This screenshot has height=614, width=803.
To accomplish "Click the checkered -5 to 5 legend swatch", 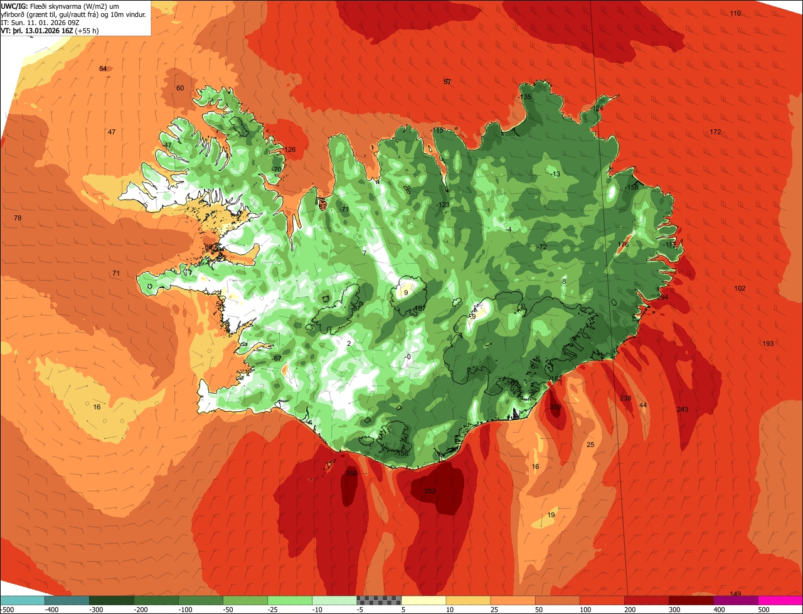I will point(379,600).
